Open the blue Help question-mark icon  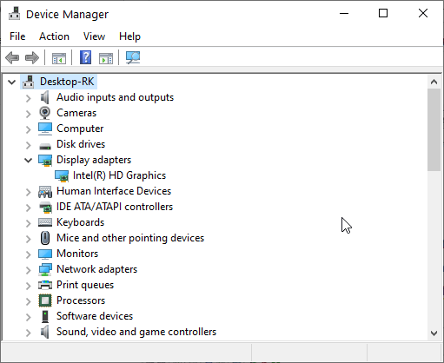pyautogui.click(x=86, y=57)
